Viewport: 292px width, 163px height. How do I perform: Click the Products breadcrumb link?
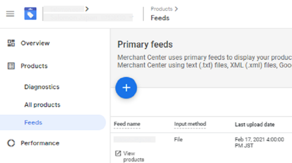pyautogui.click(x=161, y=9)
